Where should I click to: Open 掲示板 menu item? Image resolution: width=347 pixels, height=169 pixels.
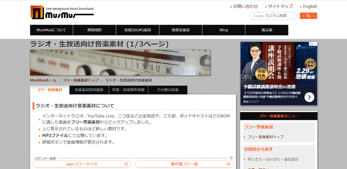(x=267, y=30)
